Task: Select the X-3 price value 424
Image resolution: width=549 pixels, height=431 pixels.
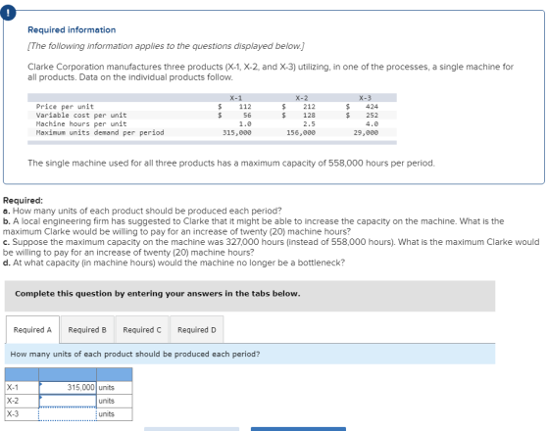Action: [372, 107]
